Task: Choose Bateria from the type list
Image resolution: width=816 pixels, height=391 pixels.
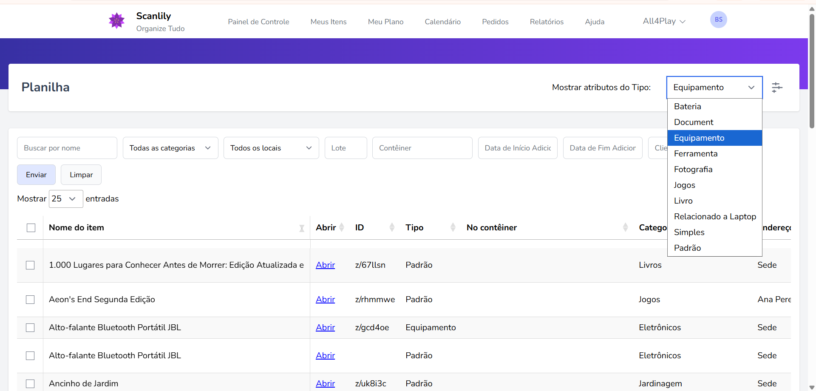Action: (715, 106)
